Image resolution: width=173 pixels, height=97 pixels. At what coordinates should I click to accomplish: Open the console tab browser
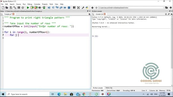pos(93,14)
